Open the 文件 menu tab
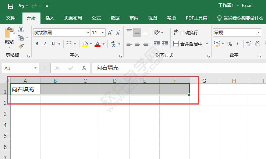266x159 pixels. click(x=11, y=18)
